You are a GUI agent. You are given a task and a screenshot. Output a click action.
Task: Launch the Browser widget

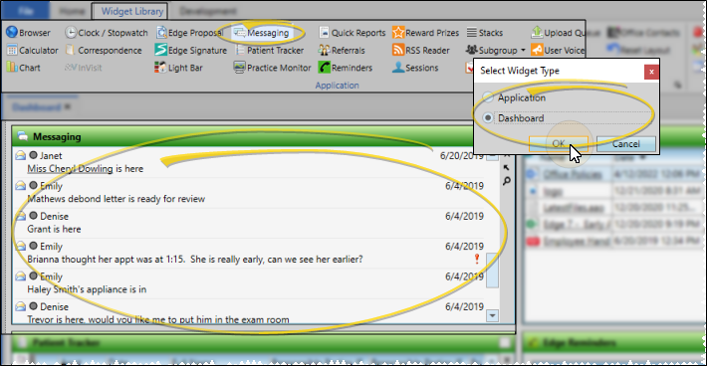(x=28, y=33)
